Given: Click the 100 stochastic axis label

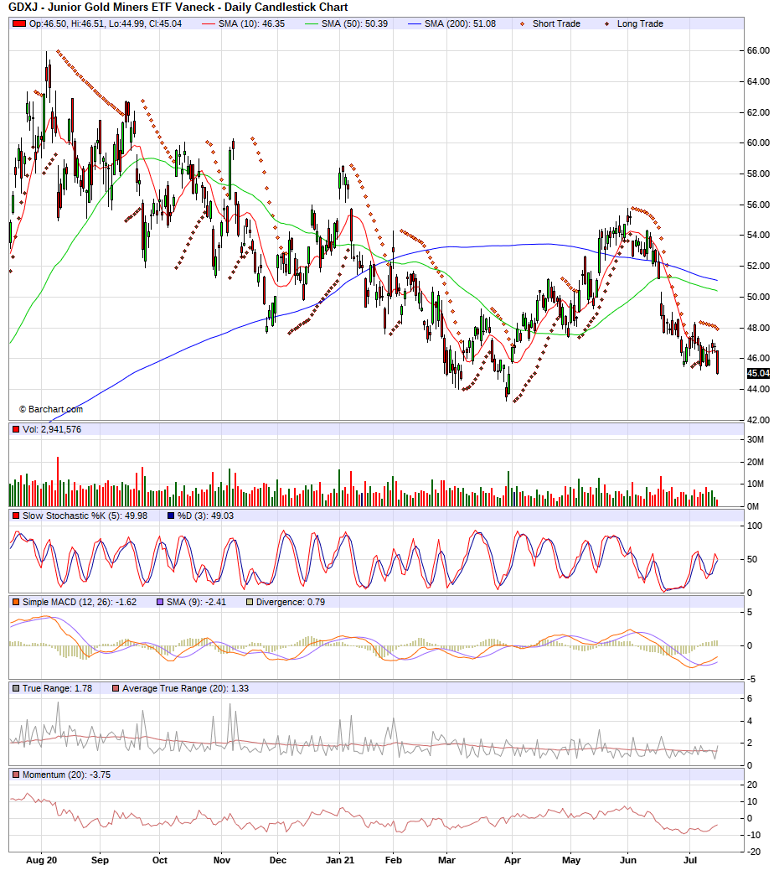Looking at the screenshot, I should coord(755,526).
